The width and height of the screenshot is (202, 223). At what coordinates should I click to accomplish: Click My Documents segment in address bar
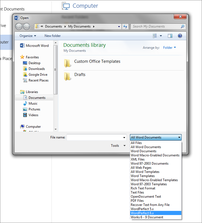click(x=79, y=26)
